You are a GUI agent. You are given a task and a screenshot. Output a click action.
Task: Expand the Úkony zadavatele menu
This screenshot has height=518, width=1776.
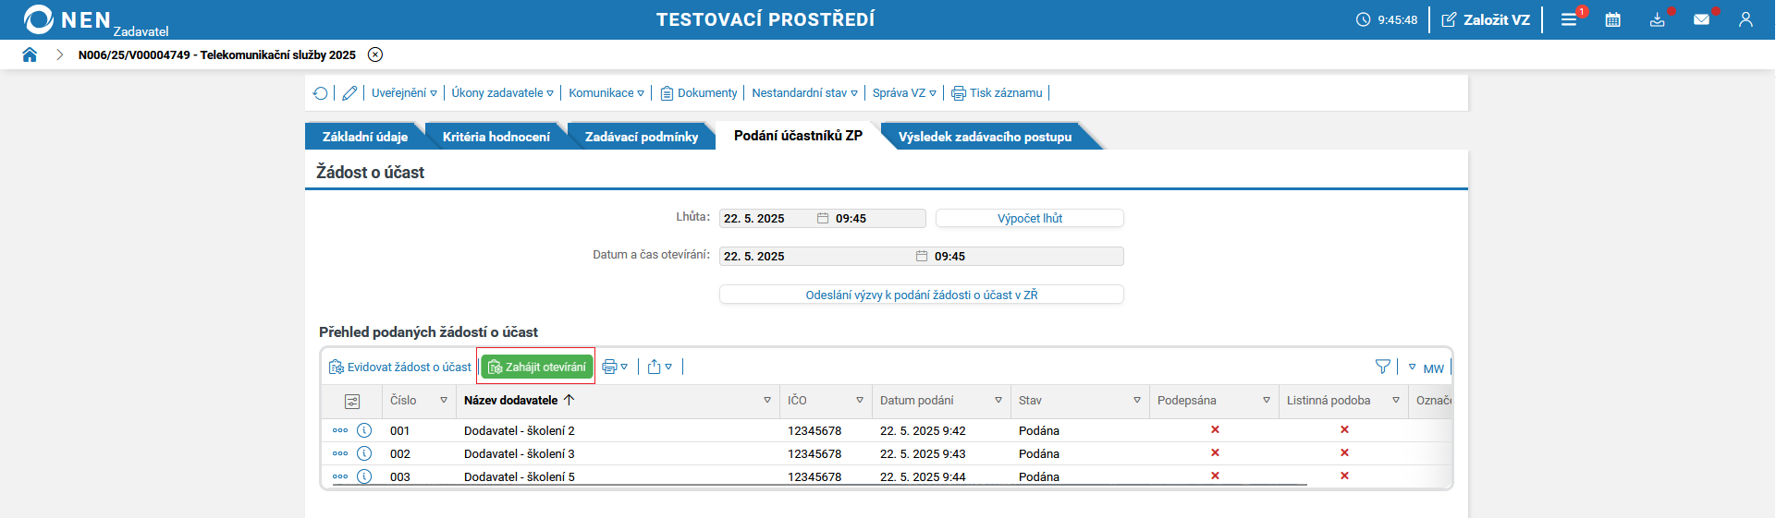coord(502,93)
